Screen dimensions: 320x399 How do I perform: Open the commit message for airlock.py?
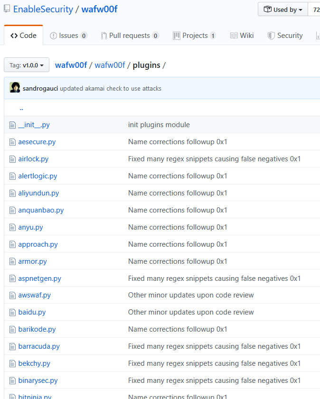[x=214, y=159]
